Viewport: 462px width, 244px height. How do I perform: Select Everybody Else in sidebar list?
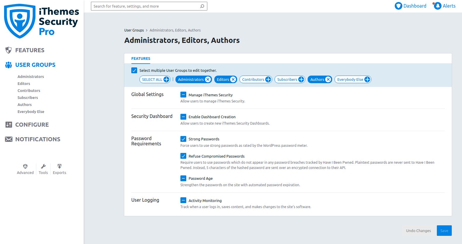pos(31,111)
